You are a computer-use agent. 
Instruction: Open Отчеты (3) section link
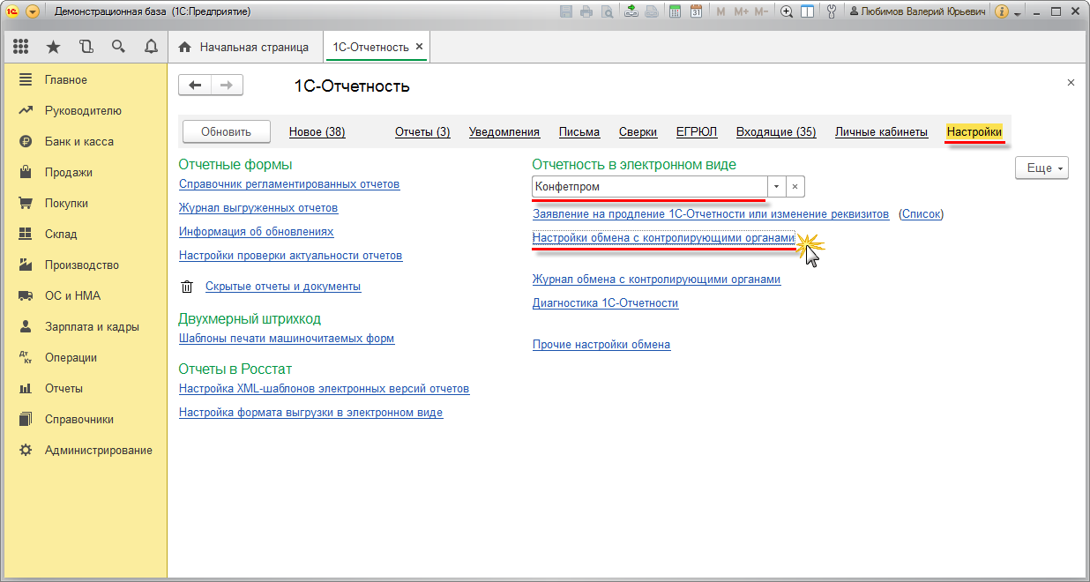422,131
